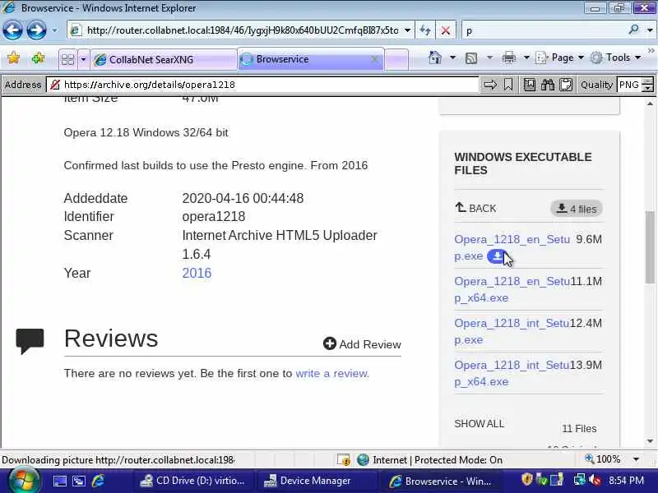Close the Browservice tab

point(375,59)
